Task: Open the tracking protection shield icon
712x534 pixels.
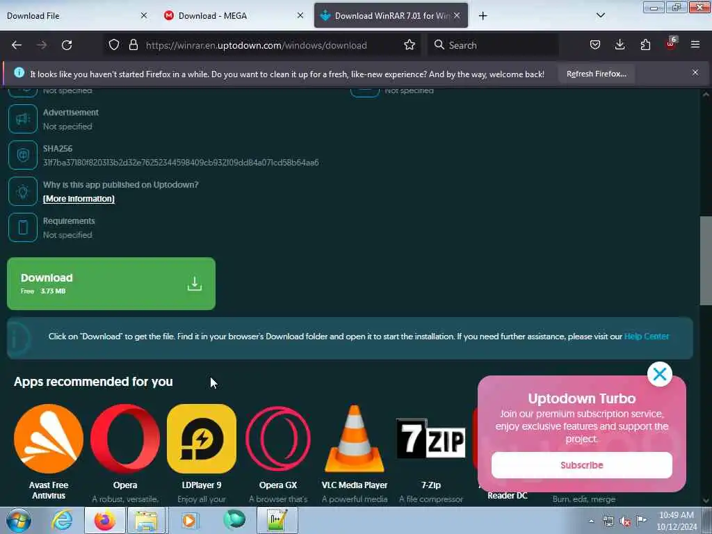Action: tap(114, 44)
